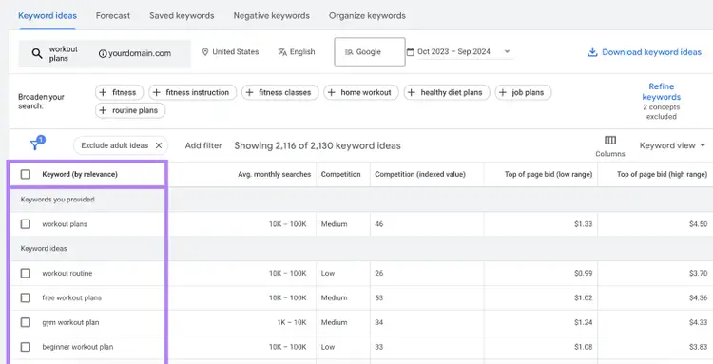713x364 pixels.
Task: Tick the select-all checkbox in Keyword header
Action: 26,174
